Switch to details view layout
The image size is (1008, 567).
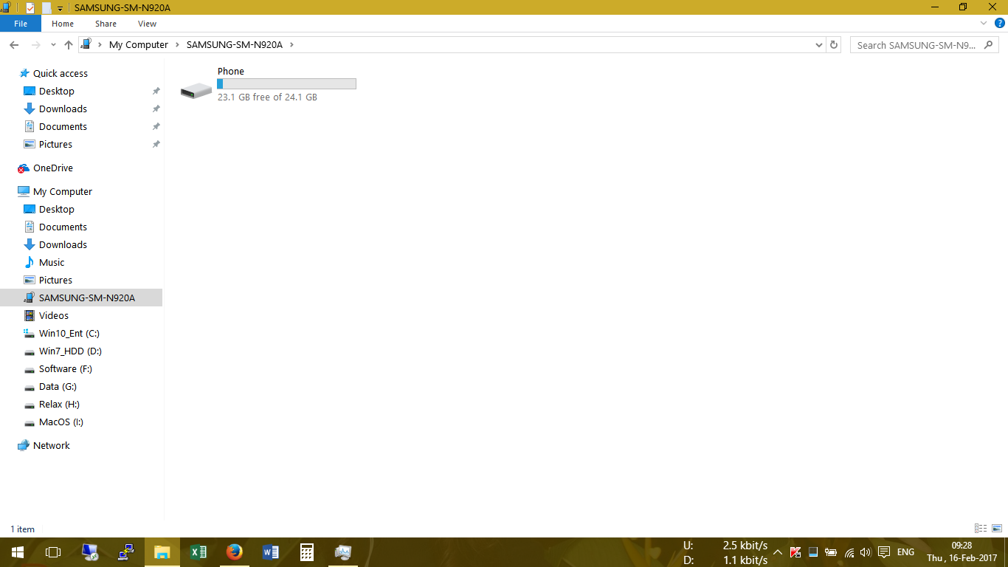(x=981, y=529)
